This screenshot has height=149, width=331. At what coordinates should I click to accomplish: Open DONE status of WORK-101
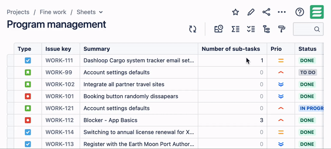(x=307, y=97)
